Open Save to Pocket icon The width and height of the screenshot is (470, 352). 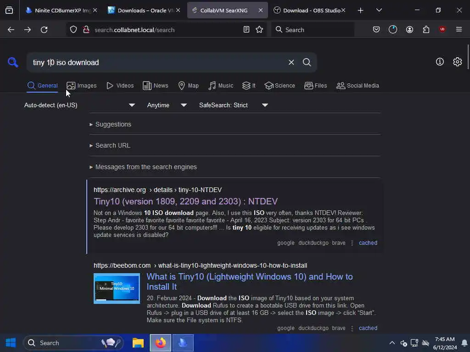click(x=376, y=30)
